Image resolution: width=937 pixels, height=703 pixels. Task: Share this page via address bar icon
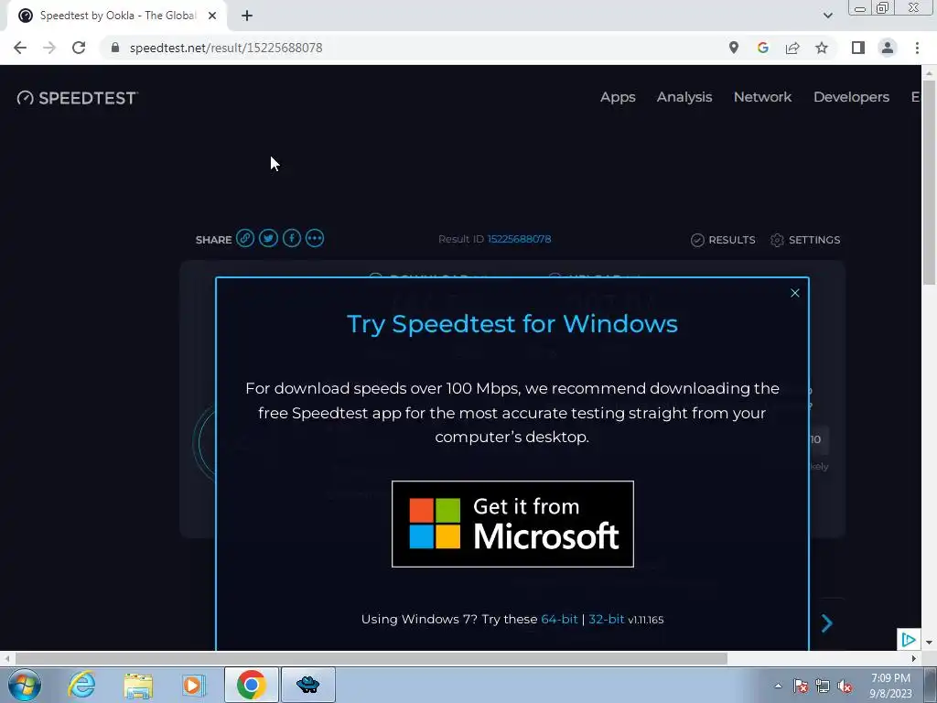[x=792, y=48]
